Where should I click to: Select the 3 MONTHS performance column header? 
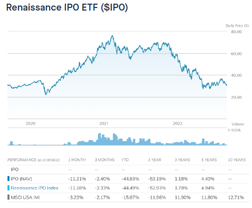coord(104,160)
